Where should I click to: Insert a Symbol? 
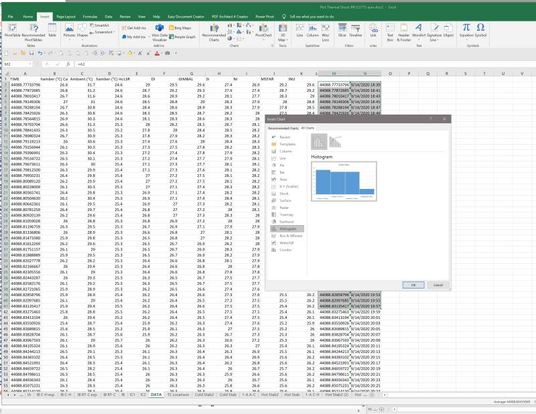coord(480,30)
